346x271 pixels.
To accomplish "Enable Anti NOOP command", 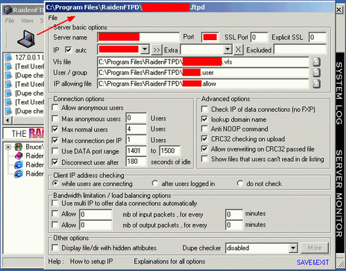I will (x=204, y=129).
